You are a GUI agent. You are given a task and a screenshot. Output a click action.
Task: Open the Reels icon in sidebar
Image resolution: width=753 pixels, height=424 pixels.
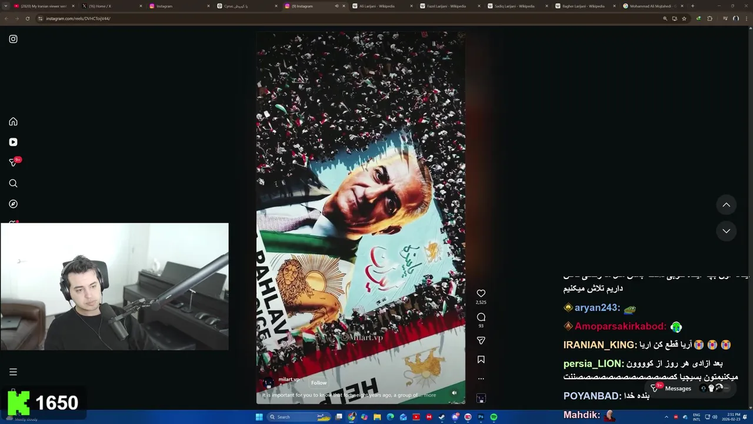pos(13,142)
